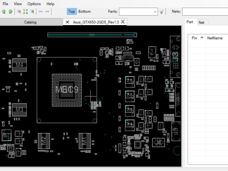Select connector J8 on the board
The width and height of the screenshot is (228, 171).
tap(159, 142)
